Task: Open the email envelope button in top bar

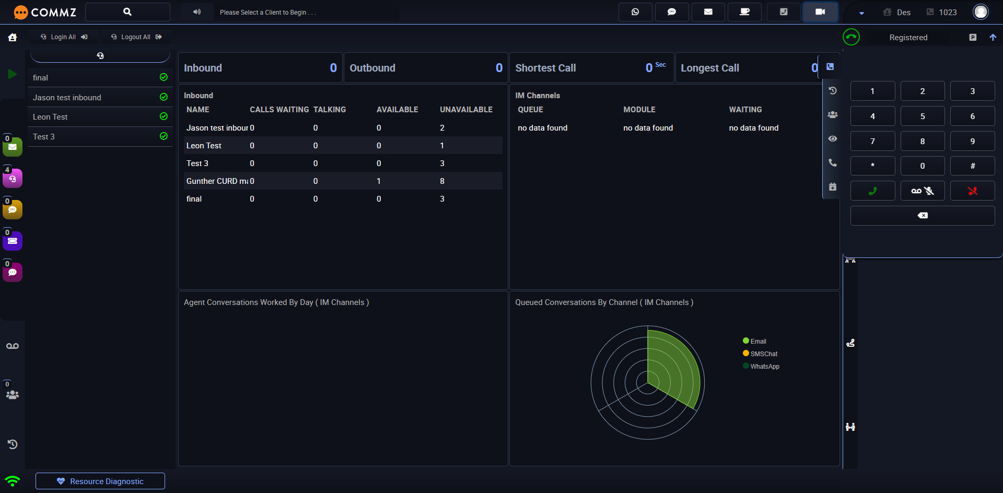Action: [708, 12]
